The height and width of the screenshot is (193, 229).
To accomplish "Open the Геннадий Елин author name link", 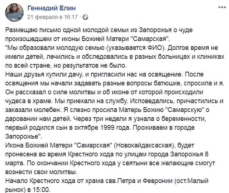I will (52, 8).
